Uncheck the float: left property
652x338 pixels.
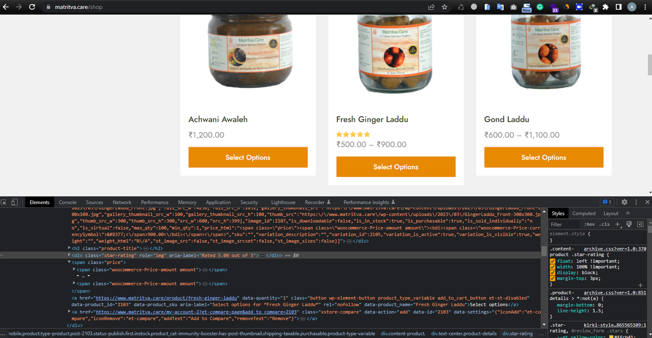(553, 261)
